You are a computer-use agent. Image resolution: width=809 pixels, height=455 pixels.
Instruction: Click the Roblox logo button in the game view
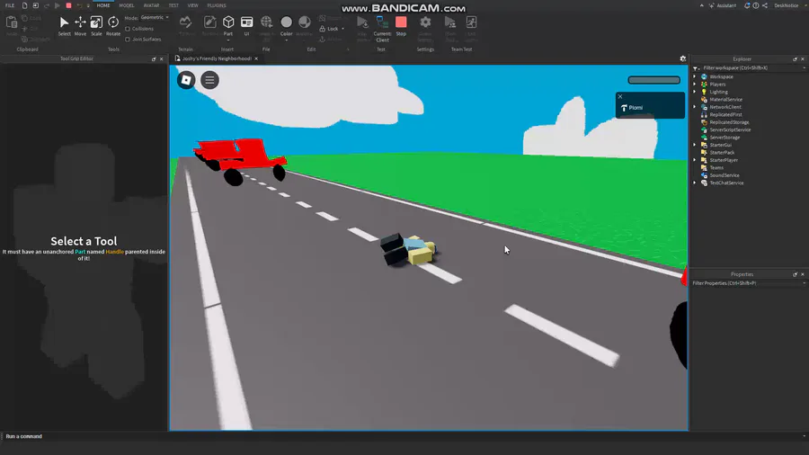click(186, 80)
